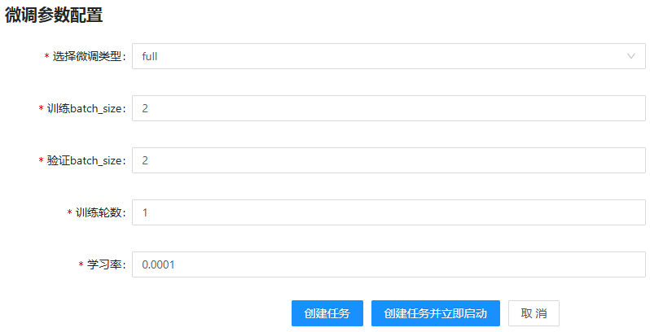Click the red asterisk next to 学习率
The height and width of the screenshot is (332, 650).
point(81,265)
